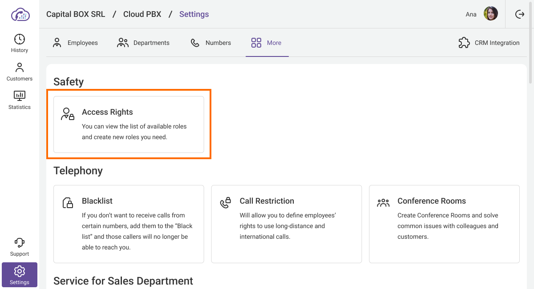The width and height of the screenshot is (534, 289).
Task: Open the Blacklist card
Action: click(x=129, y=224)
